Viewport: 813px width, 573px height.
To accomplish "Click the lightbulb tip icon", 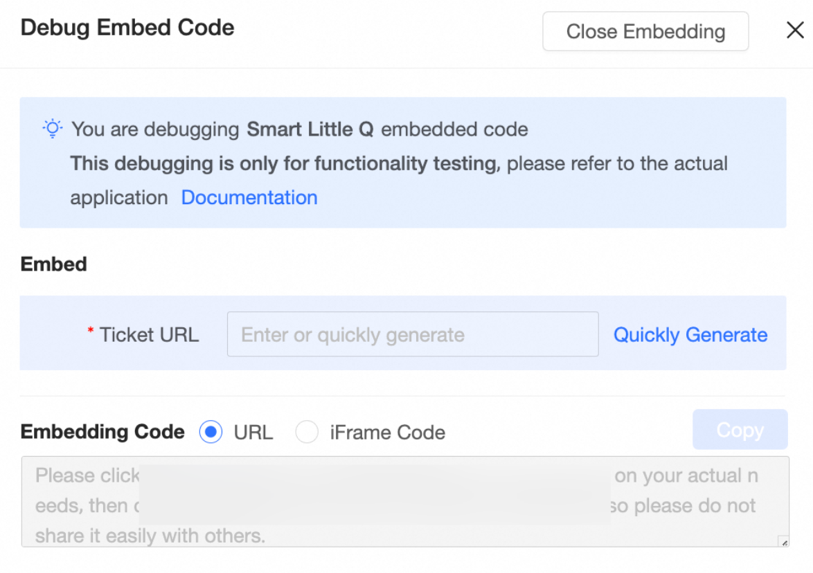I will coord(53,129).
